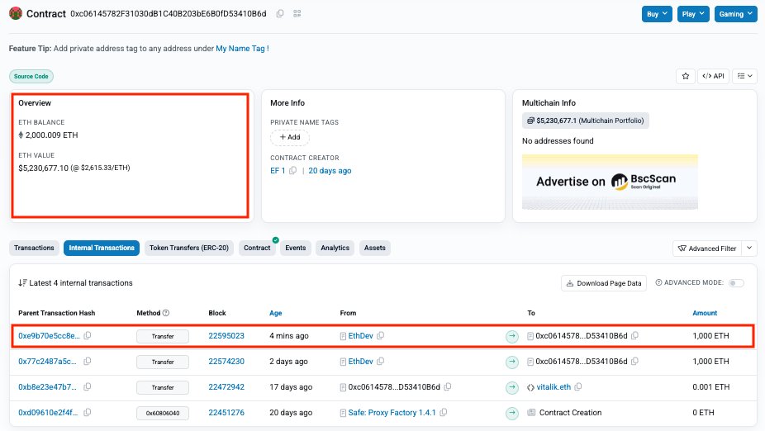The image size is (765, 431).
Task: Expand the list options dropdown beside API
Action: click(x=745, y=76)
